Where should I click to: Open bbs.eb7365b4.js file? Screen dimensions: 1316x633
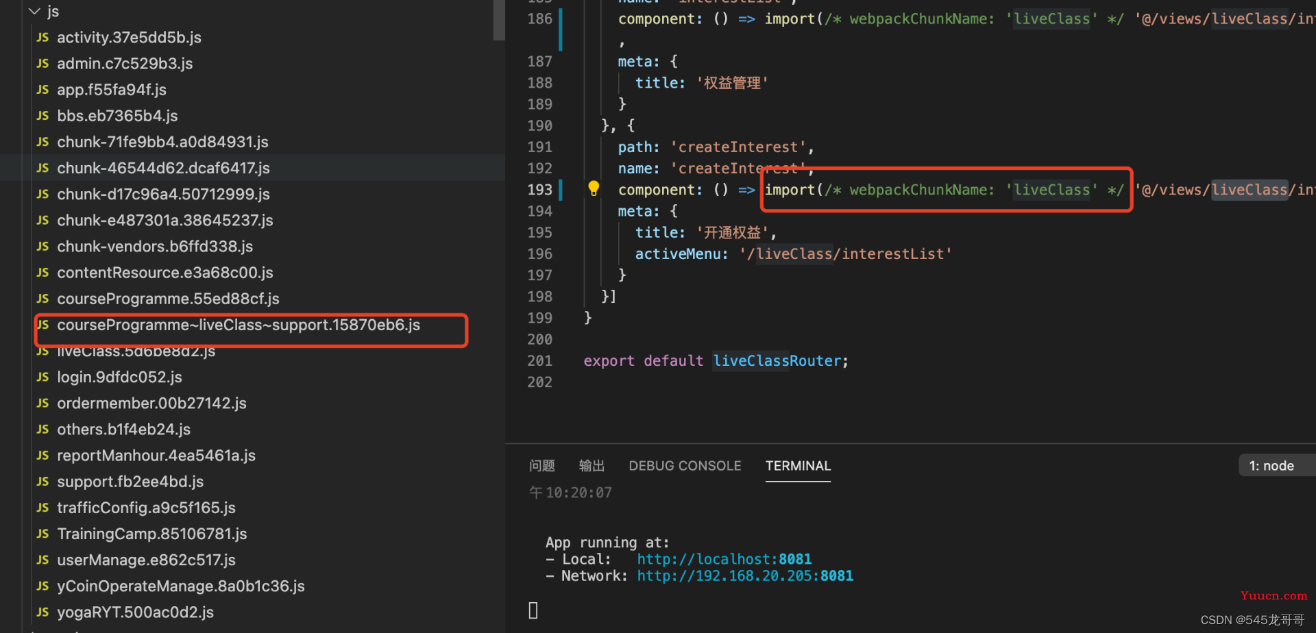click(x=117, y=116)
